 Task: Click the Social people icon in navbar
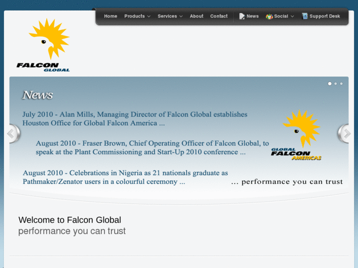point(269,16)
